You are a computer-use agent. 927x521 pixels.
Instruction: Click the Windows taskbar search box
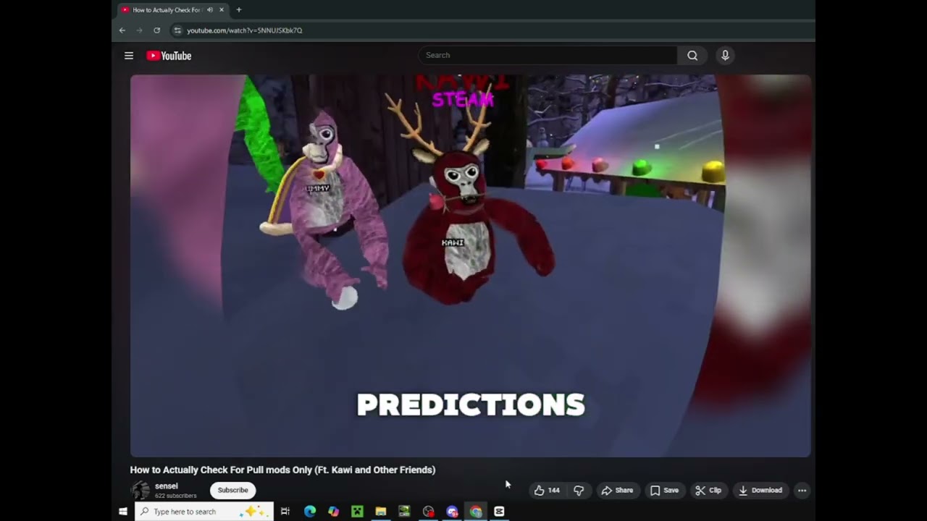pyautogui.click(x=204, y=512)
